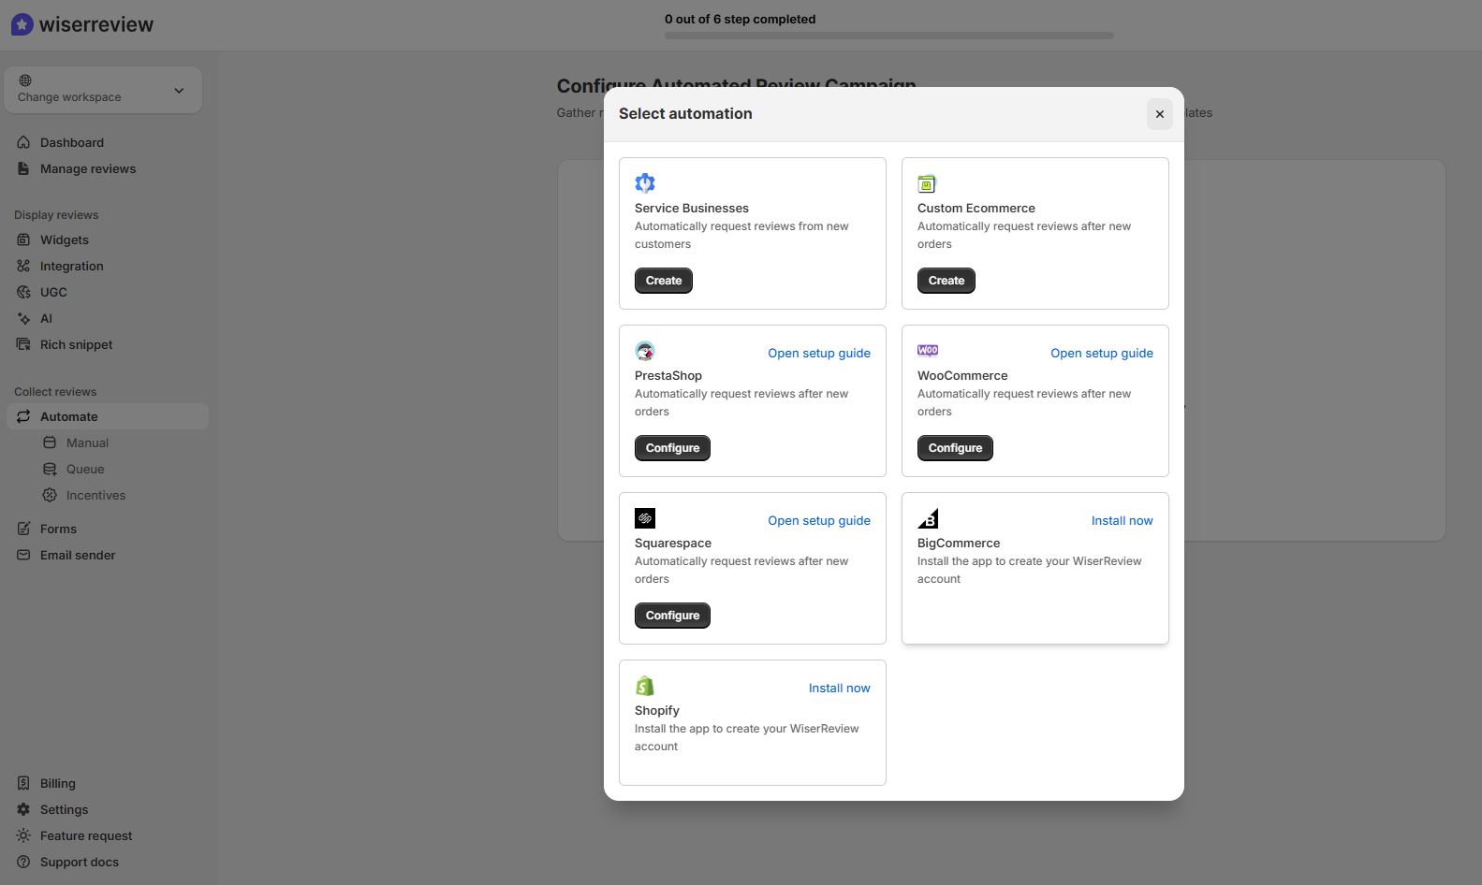Click the Feature request lightbulb icon

[23, 835]
